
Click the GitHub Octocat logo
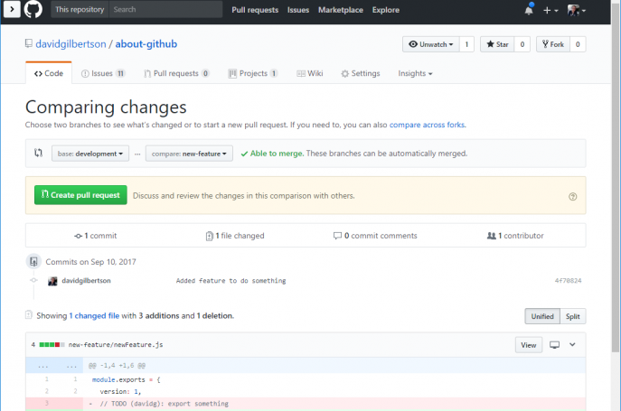tap(33, 9)
